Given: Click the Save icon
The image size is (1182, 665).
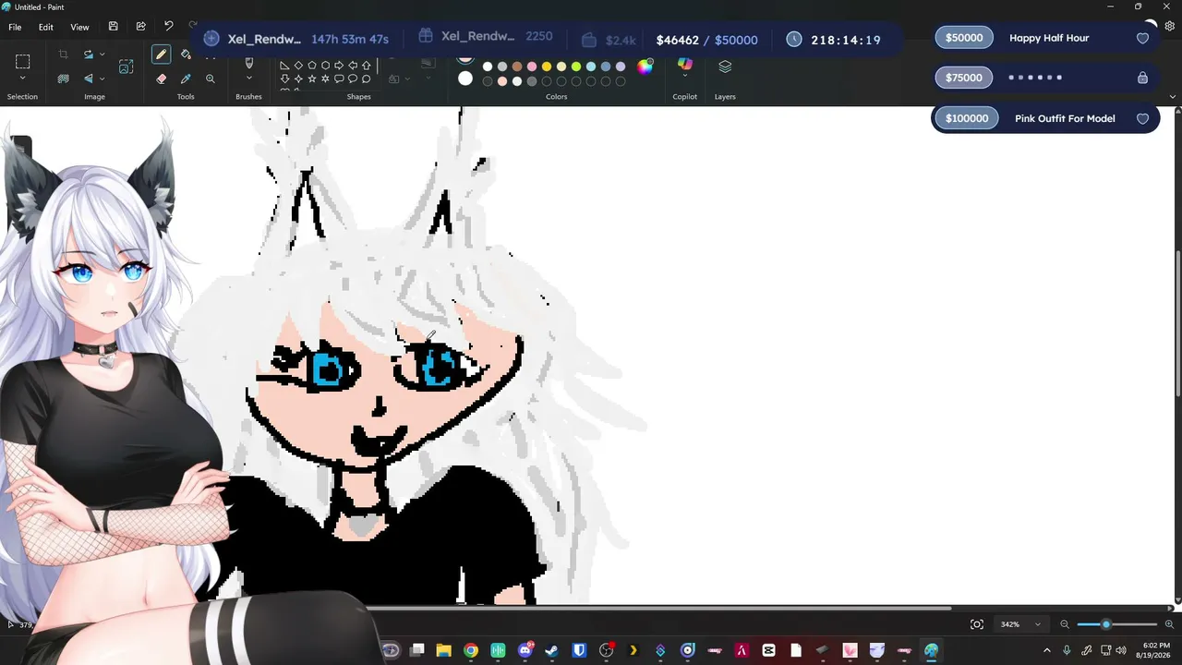Looking at the screenshot, I should click(x=113, y=27).
